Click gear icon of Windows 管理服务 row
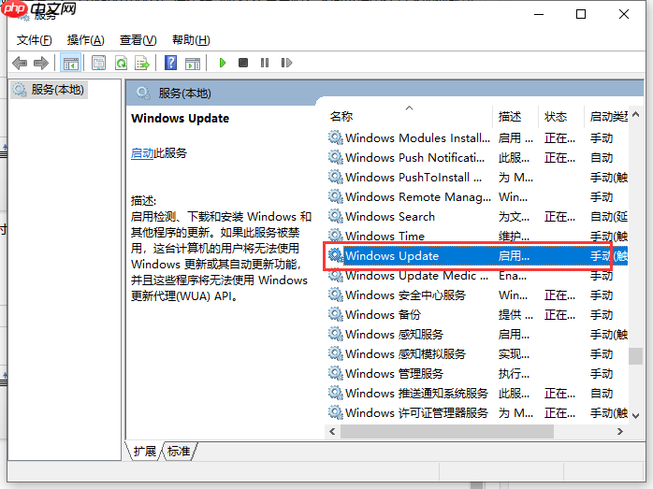Screen dimensions: 653x489 335,372
